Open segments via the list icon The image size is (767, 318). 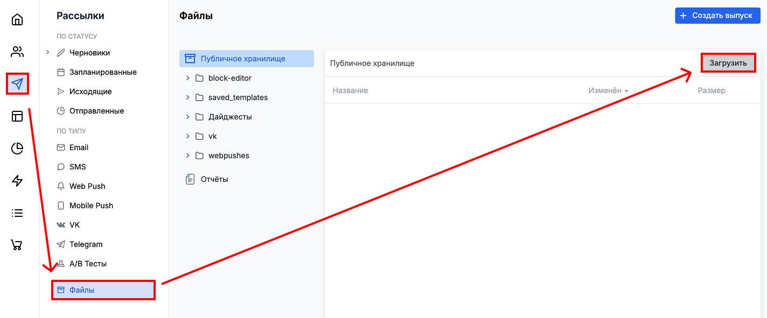click(17, 213)
